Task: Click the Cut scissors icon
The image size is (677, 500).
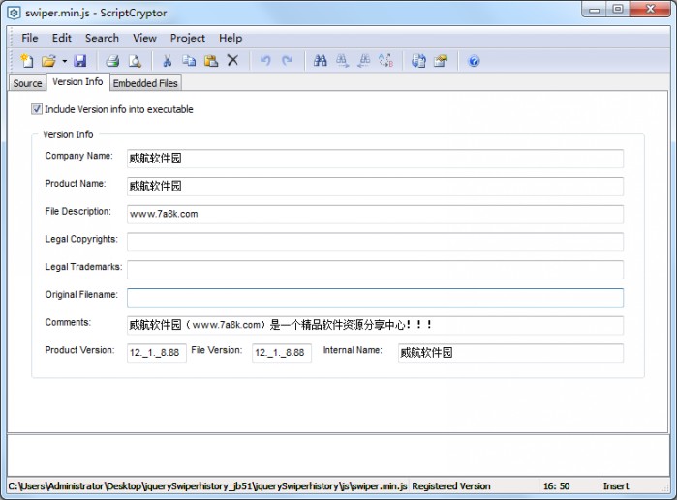Action: click(x=168, y=61)
